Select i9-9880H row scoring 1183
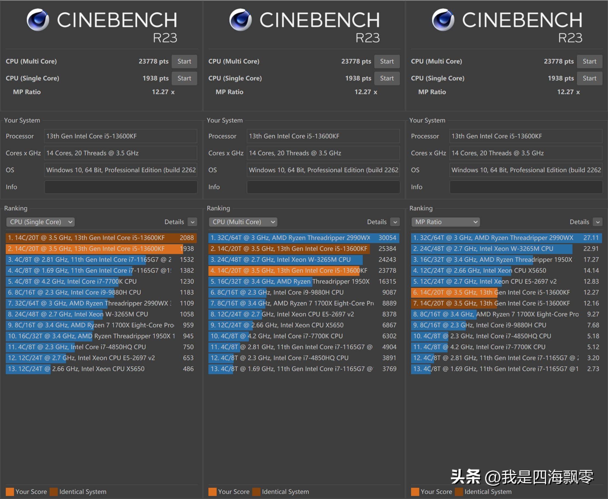The image size is (608, 499). click(x=101, y=292)
